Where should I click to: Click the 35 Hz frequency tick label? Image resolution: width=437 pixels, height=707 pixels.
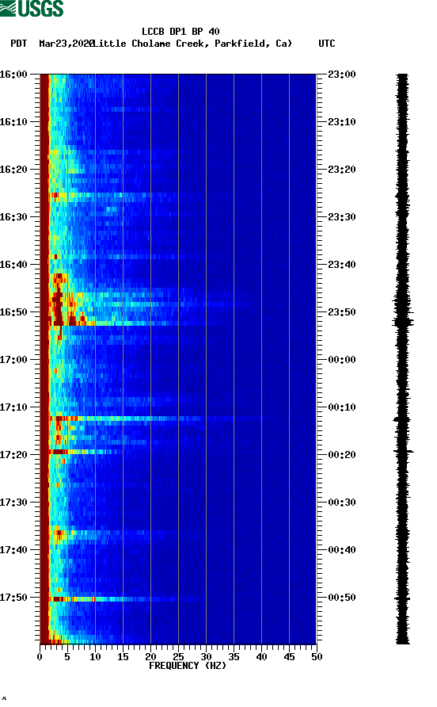234,657
